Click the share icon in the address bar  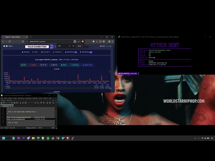pyautogui.click(x=79, y=42)
